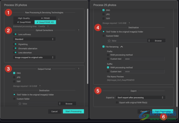179x123 pixels.
Task: Enable Export with original RAW file(s)
Action: [117, 102]
